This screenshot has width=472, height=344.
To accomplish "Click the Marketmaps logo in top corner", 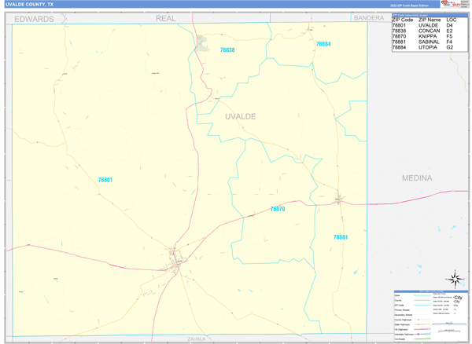I will (x=454, y=5).
